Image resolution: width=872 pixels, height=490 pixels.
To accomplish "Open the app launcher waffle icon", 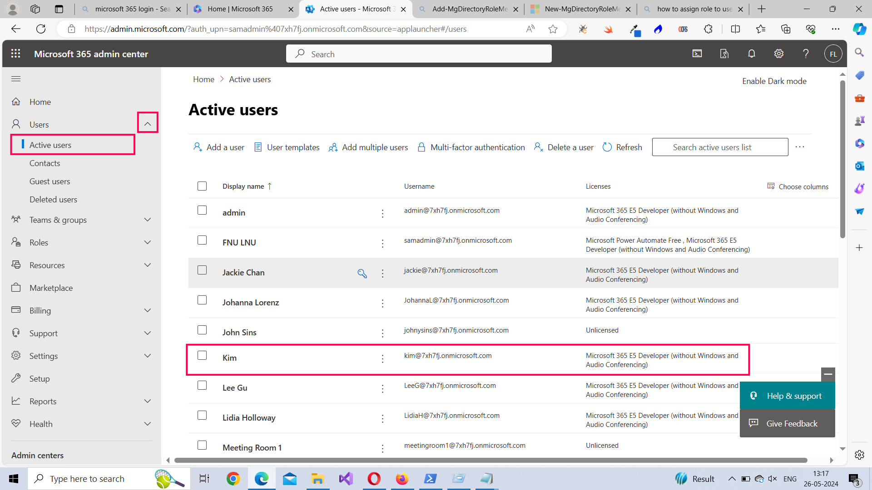I will [x=16, y=54].
